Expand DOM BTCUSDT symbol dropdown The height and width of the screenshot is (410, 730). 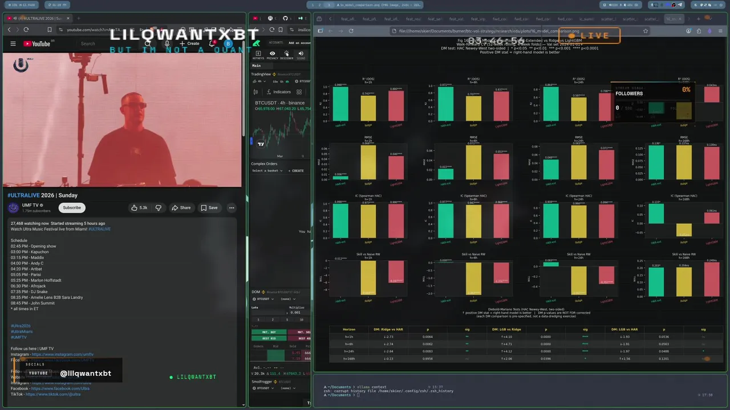263,298
